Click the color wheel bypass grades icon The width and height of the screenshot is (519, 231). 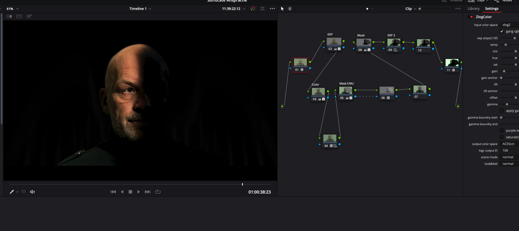[x=253, y=9]
